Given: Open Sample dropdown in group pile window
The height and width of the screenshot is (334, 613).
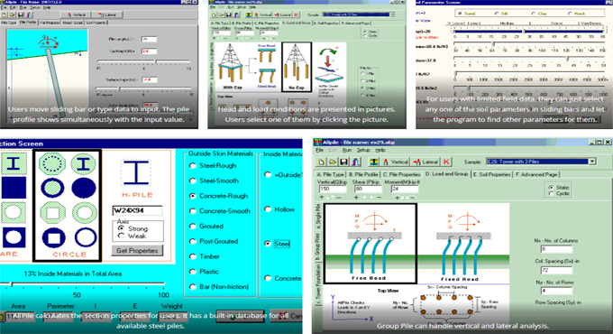Looking at the screenshot, I should (x=592, y=162).
